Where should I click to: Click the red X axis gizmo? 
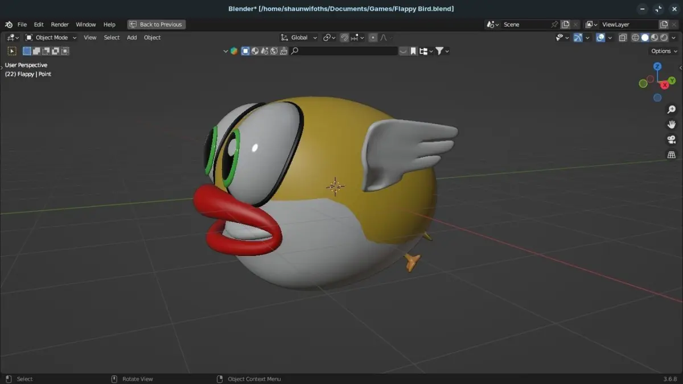665,85
